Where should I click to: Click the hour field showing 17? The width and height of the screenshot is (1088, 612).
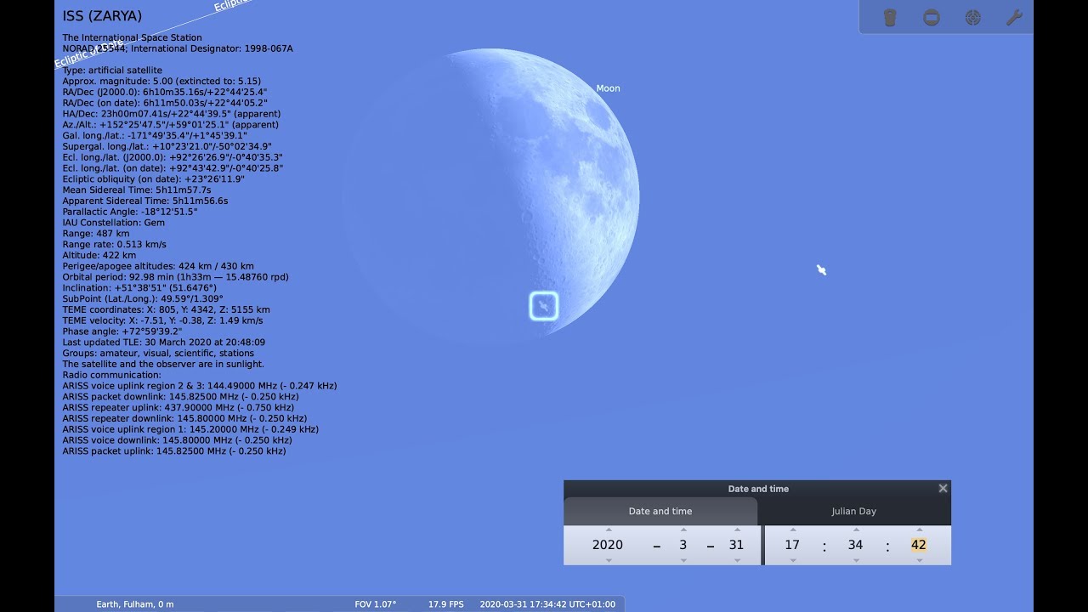792,545
